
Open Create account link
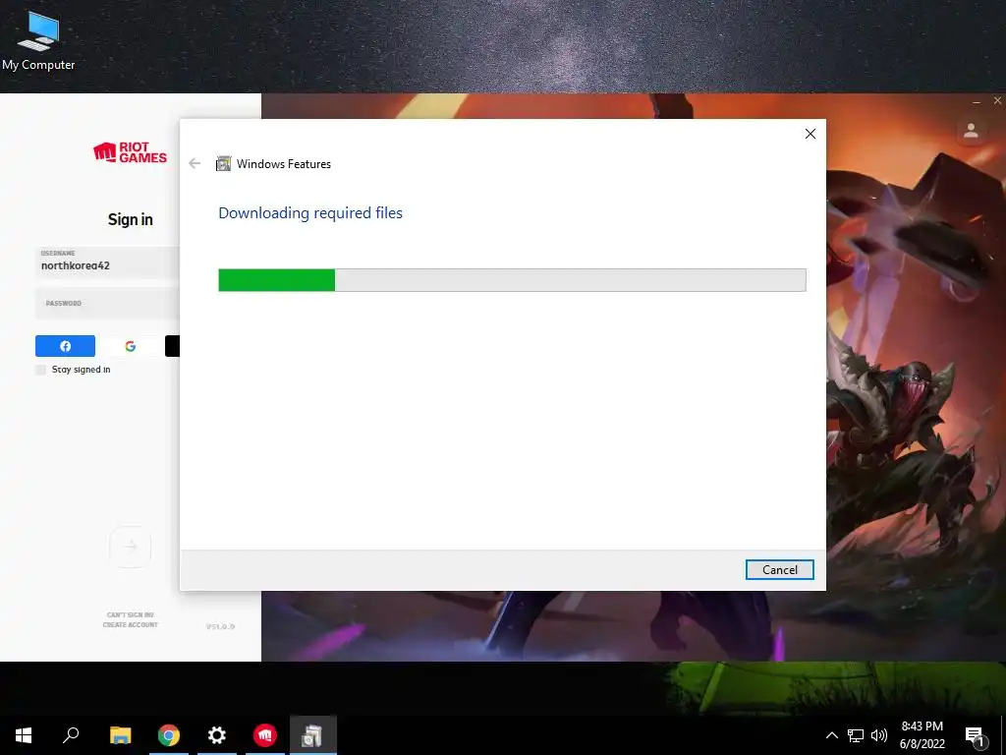131,624
